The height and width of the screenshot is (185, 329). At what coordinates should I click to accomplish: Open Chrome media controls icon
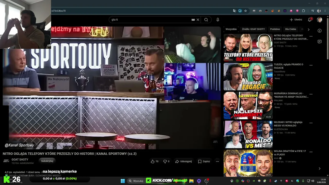(313, 11)
